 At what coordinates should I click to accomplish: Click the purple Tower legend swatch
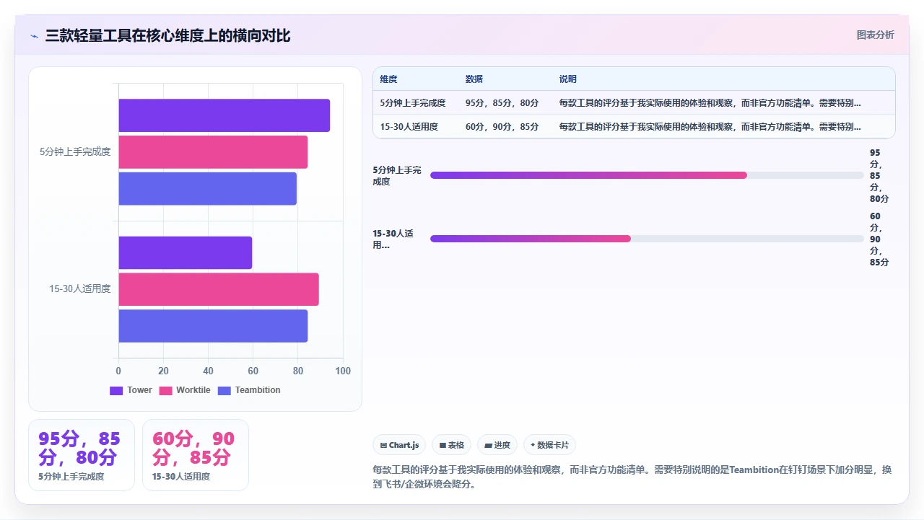[116, 390]
